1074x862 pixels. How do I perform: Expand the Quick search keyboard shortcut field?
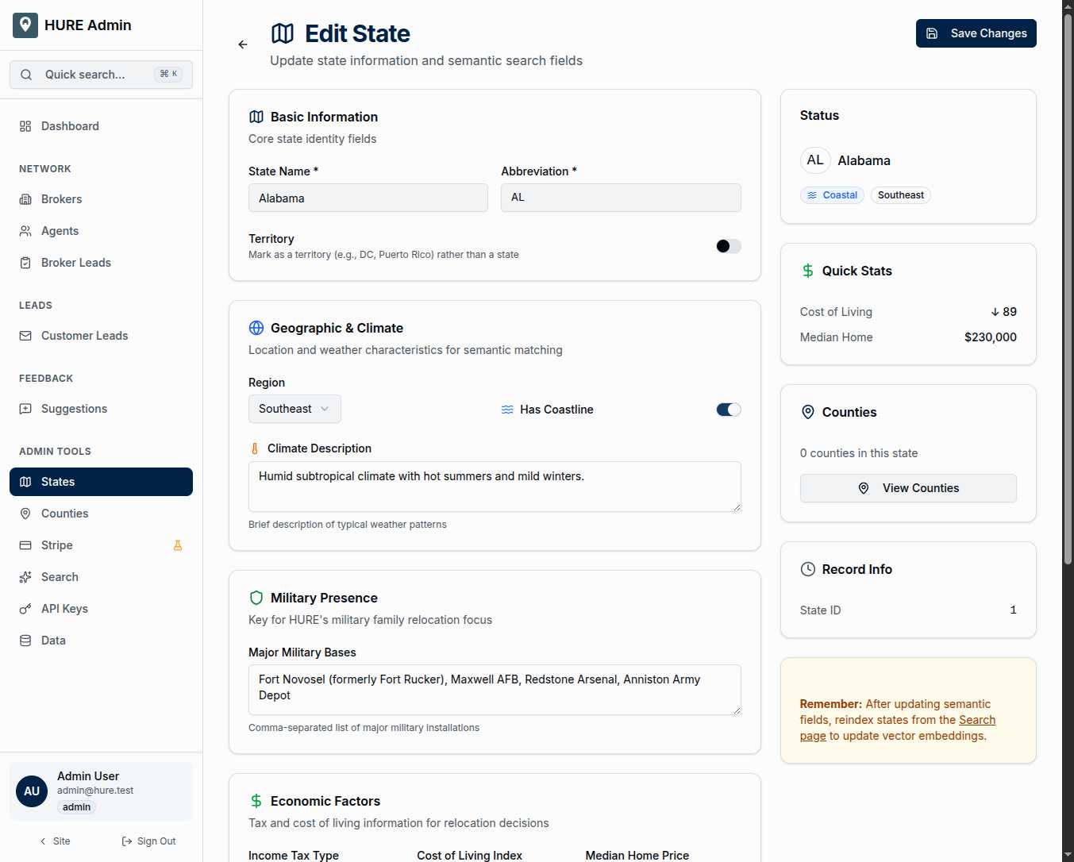167,73
